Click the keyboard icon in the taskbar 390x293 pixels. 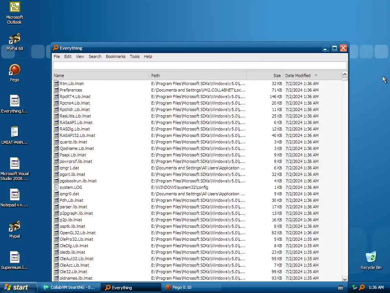tap(340, 288)
